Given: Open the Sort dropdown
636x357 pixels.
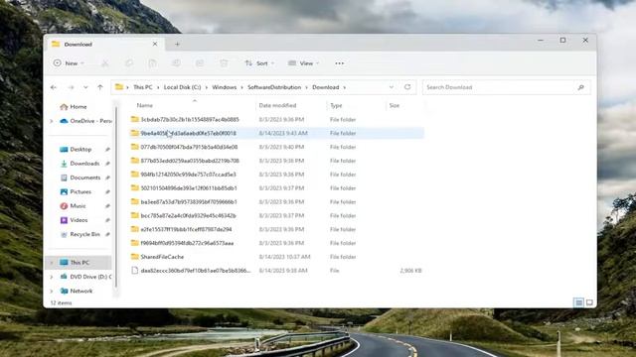Looking at the screenshot, I should click(259, 63).
